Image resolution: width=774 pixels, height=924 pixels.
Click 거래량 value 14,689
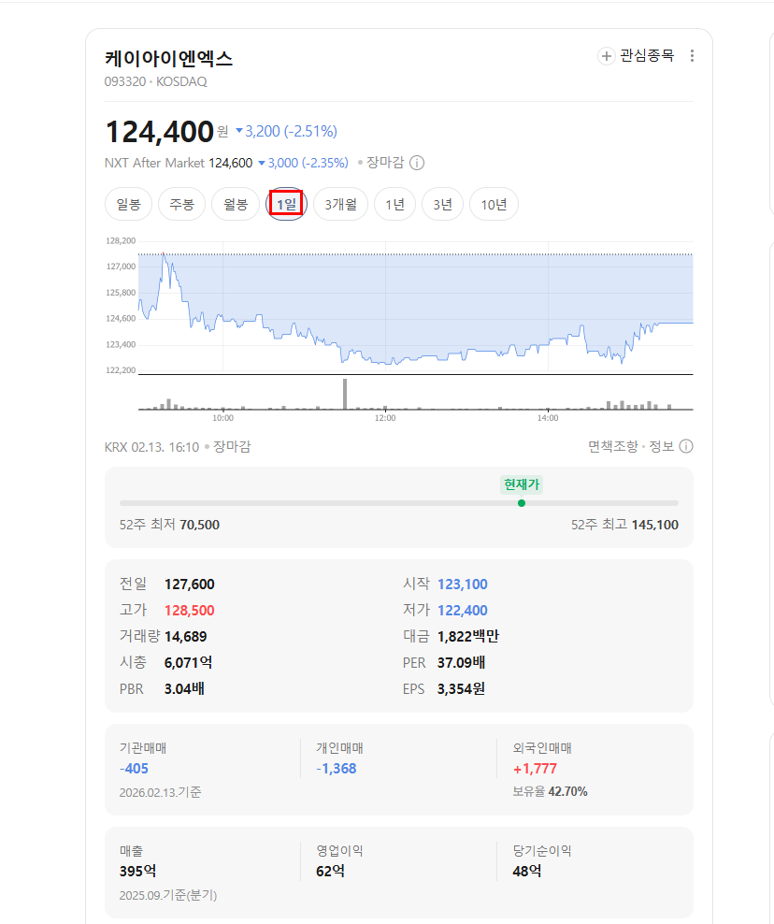(185, 637)
